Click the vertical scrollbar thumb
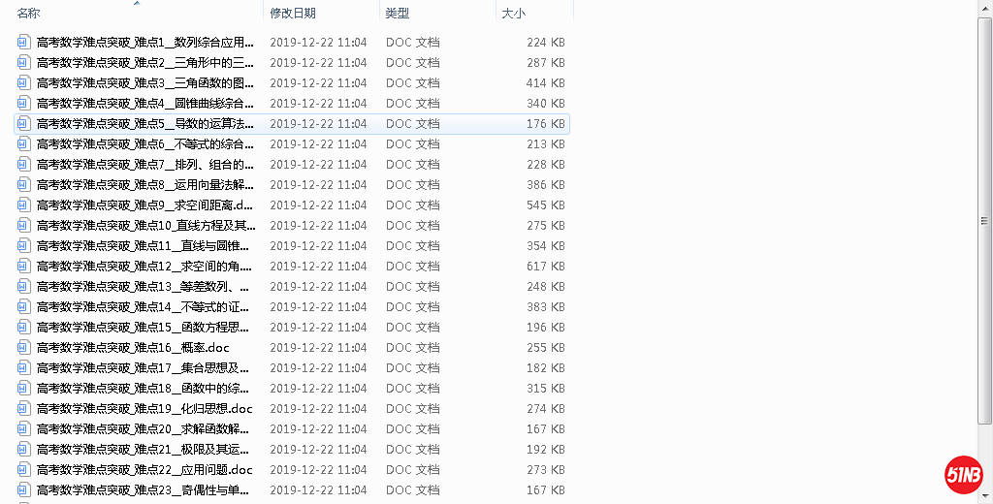The width and height of the screenshot is (993, 504). [985, 218]
